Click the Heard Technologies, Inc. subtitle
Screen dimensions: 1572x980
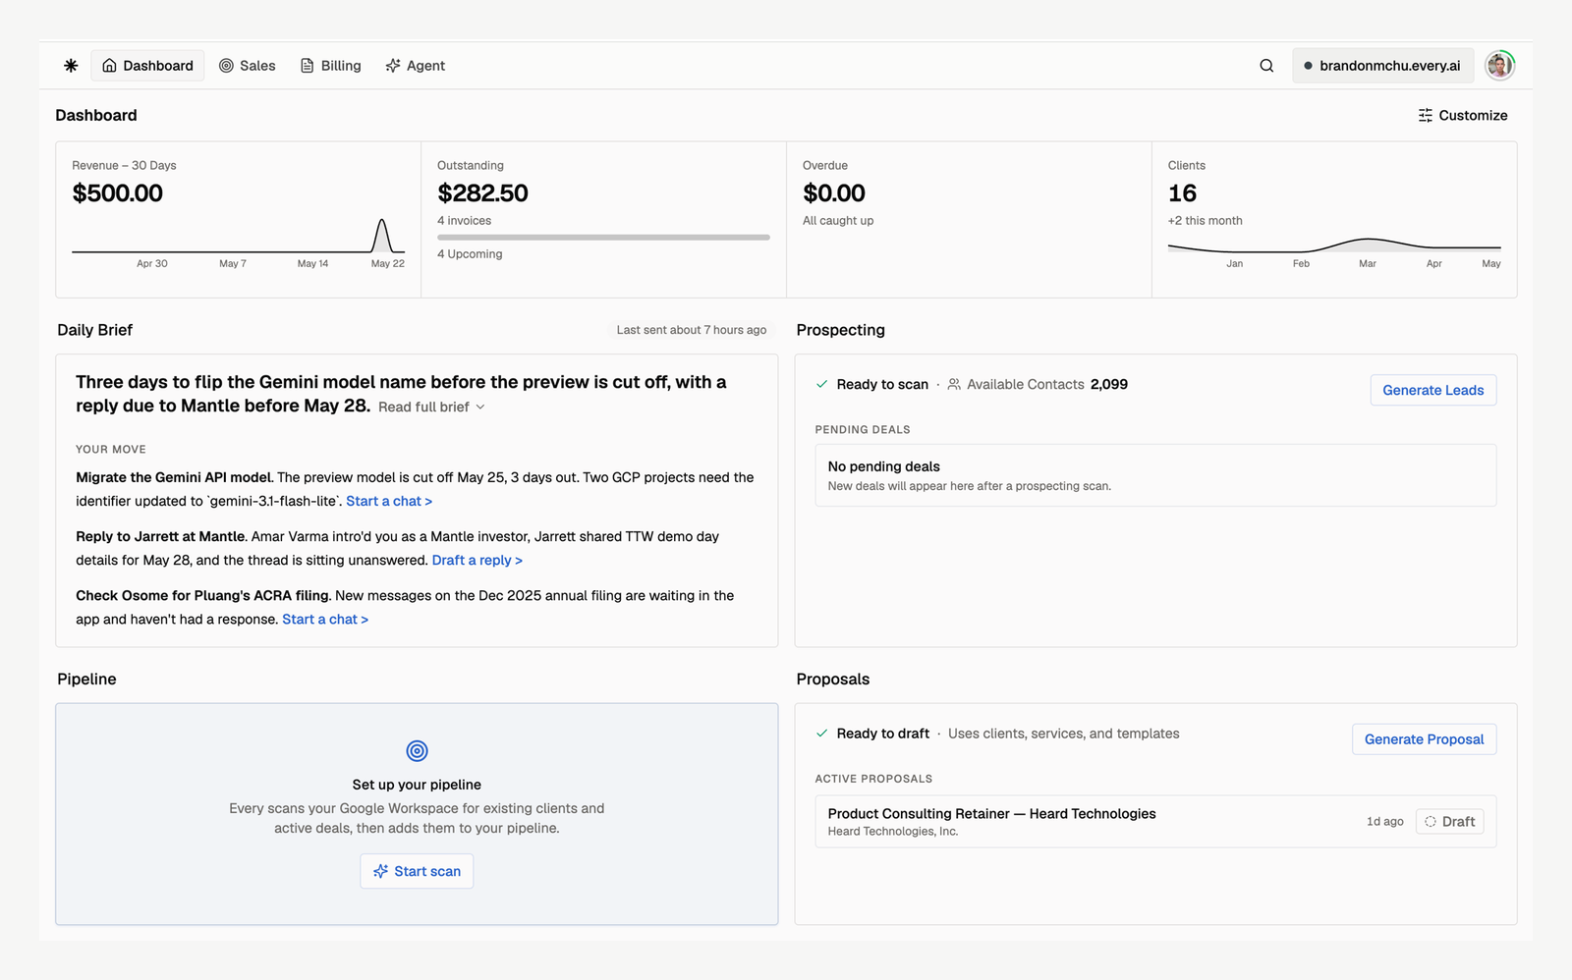click(x=893, y=832)
